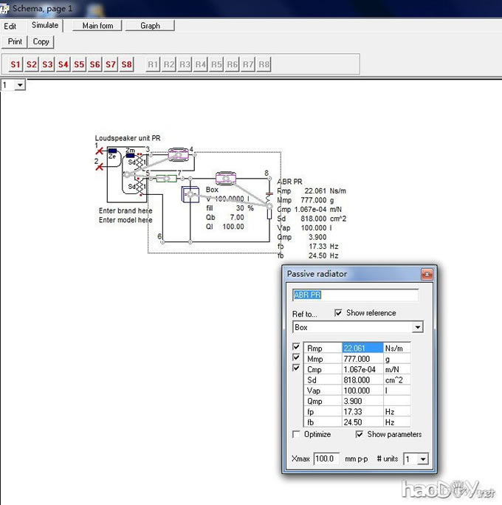The image size is (502, 505).
Task: Uncheck the Show reference checkbox
Action: (x=339, y=313)
